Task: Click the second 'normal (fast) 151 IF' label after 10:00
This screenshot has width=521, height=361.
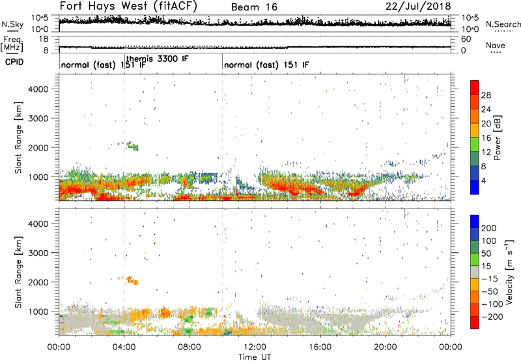Action: pos(266,65)
